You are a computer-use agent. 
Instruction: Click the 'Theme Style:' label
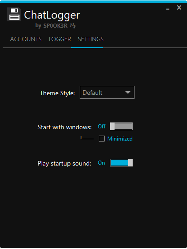coord(57,93)
